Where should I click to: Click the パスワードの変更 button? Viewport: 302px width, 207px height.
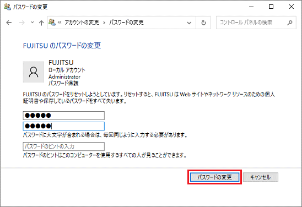pos(214,177)
